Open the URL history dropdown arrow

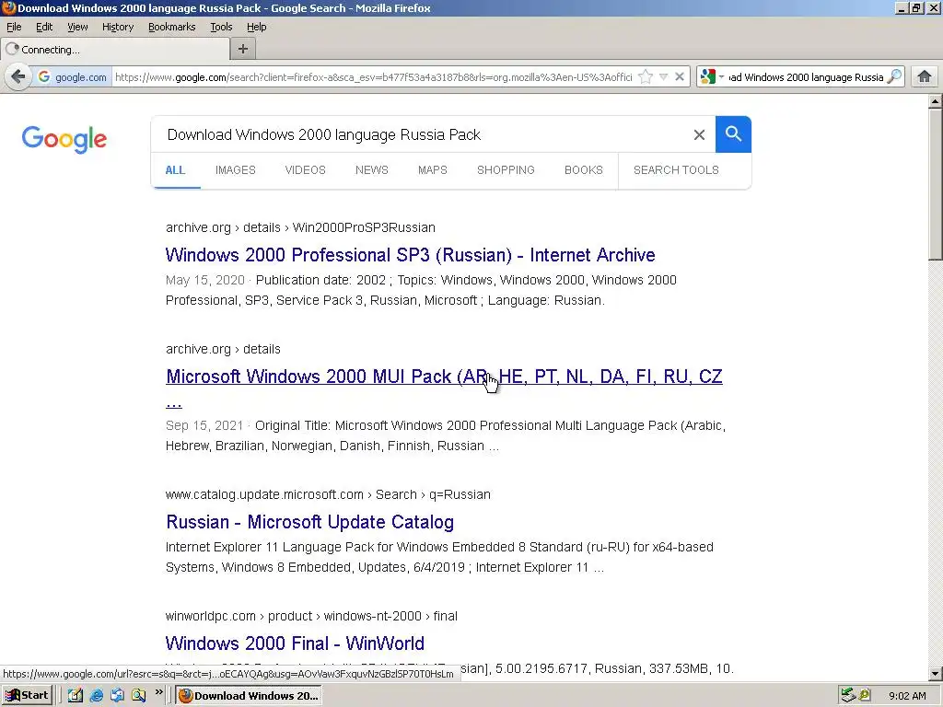[x=663, y=77]
